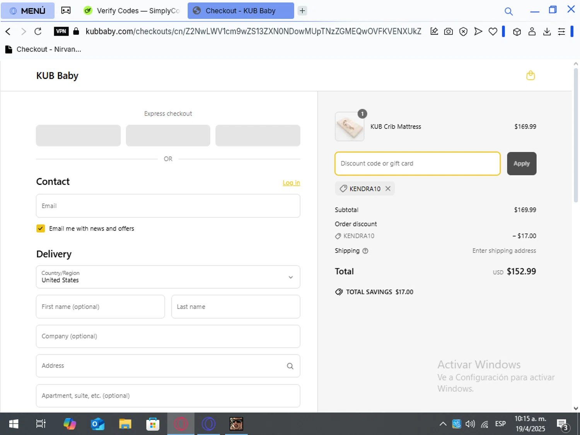
Task: Launch Copilot from the taskbar
Action: tap(70, 424)
